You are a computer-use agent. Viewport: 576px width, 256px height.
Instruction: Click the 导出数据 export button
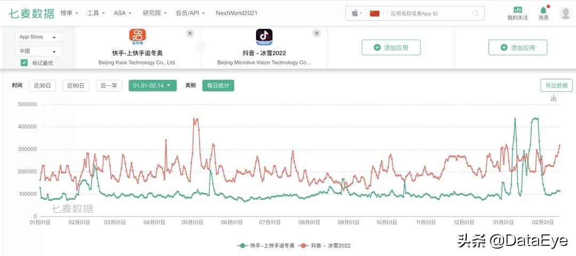point(556,86)
